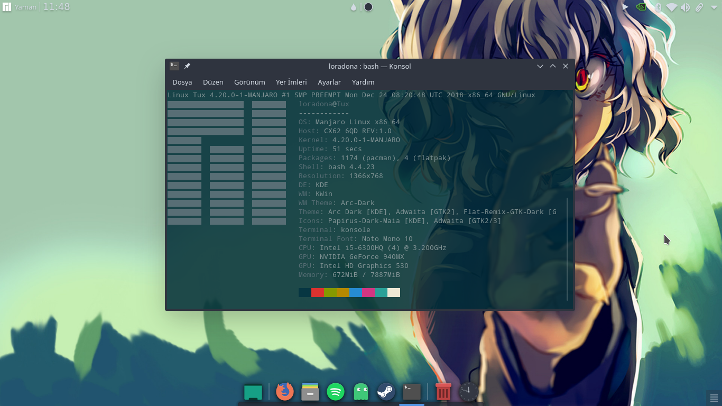Launch Spotify from the dock
This screenshot has height=406, width=722.
[336, 392]
